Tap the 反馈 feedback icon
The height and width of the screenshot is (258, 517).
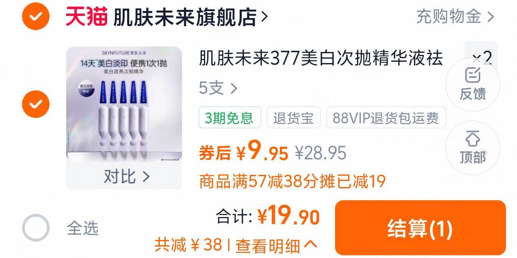click(x=473, y=75)
